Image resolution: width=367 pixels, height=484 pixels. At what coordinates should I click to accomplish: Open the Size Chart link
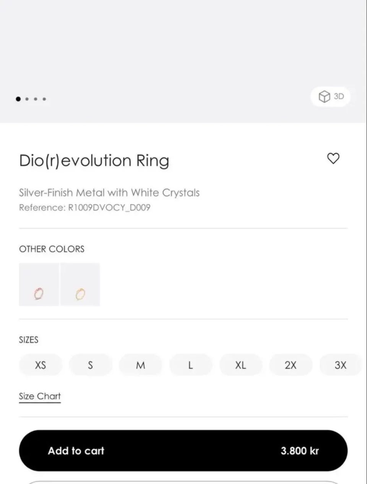(x=40, y=396)
